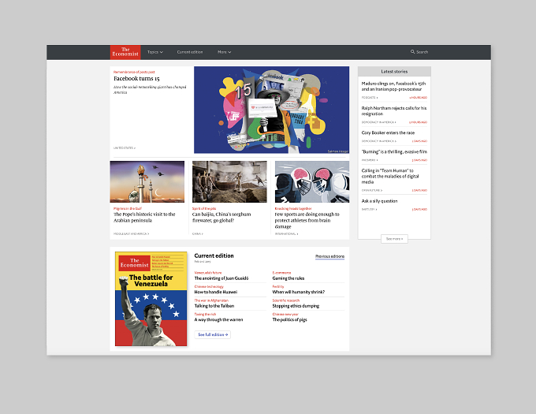Click the Knocking heads together tag
Image resolution: width=536 pixels, height=414 pixels.
[x=293, y=208]
